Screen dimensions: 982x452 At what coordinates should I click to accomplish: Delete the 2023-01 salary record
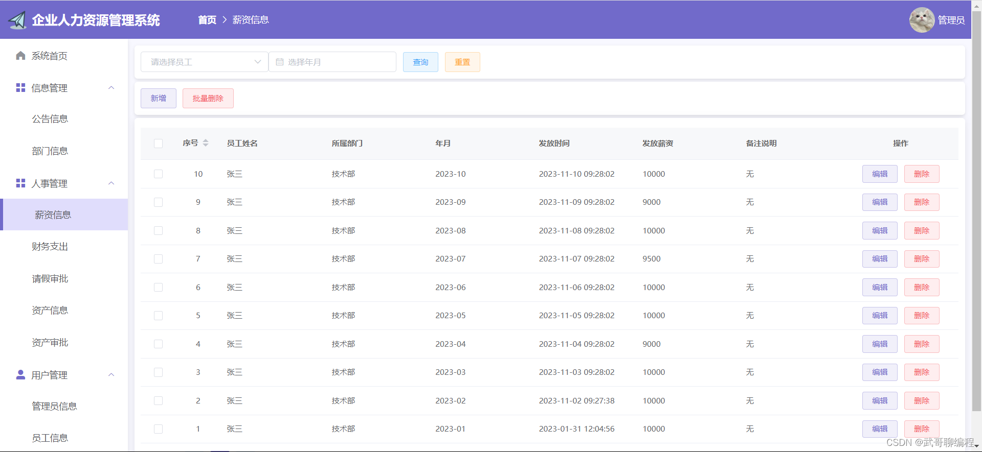[x=922, y=429]
